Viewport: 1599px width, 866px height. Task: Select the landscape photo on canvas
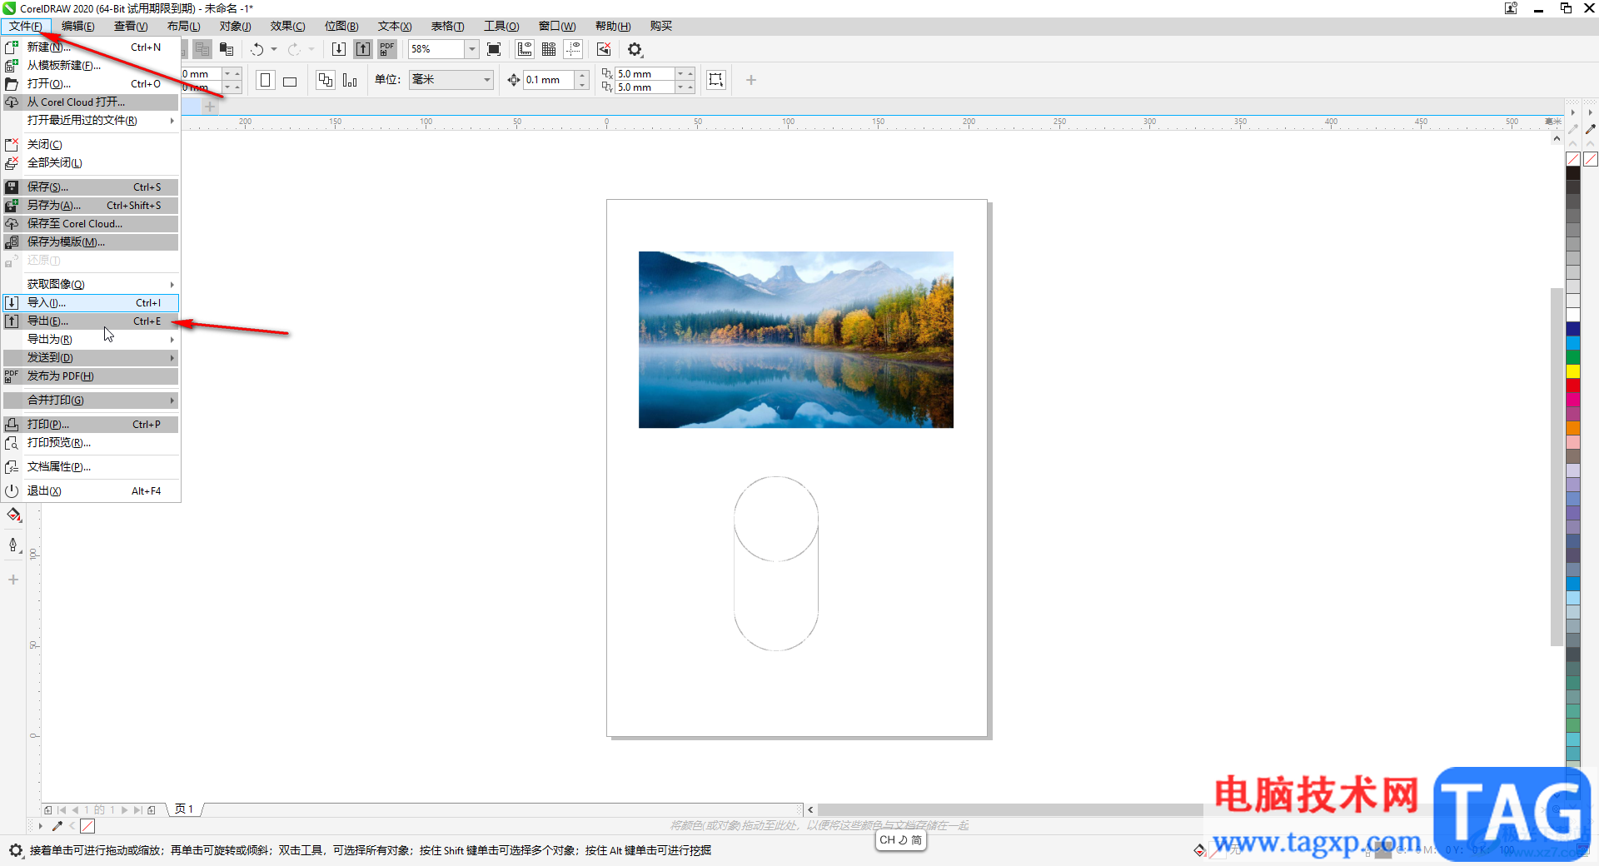pyautogui.click(x=795, y=340)
